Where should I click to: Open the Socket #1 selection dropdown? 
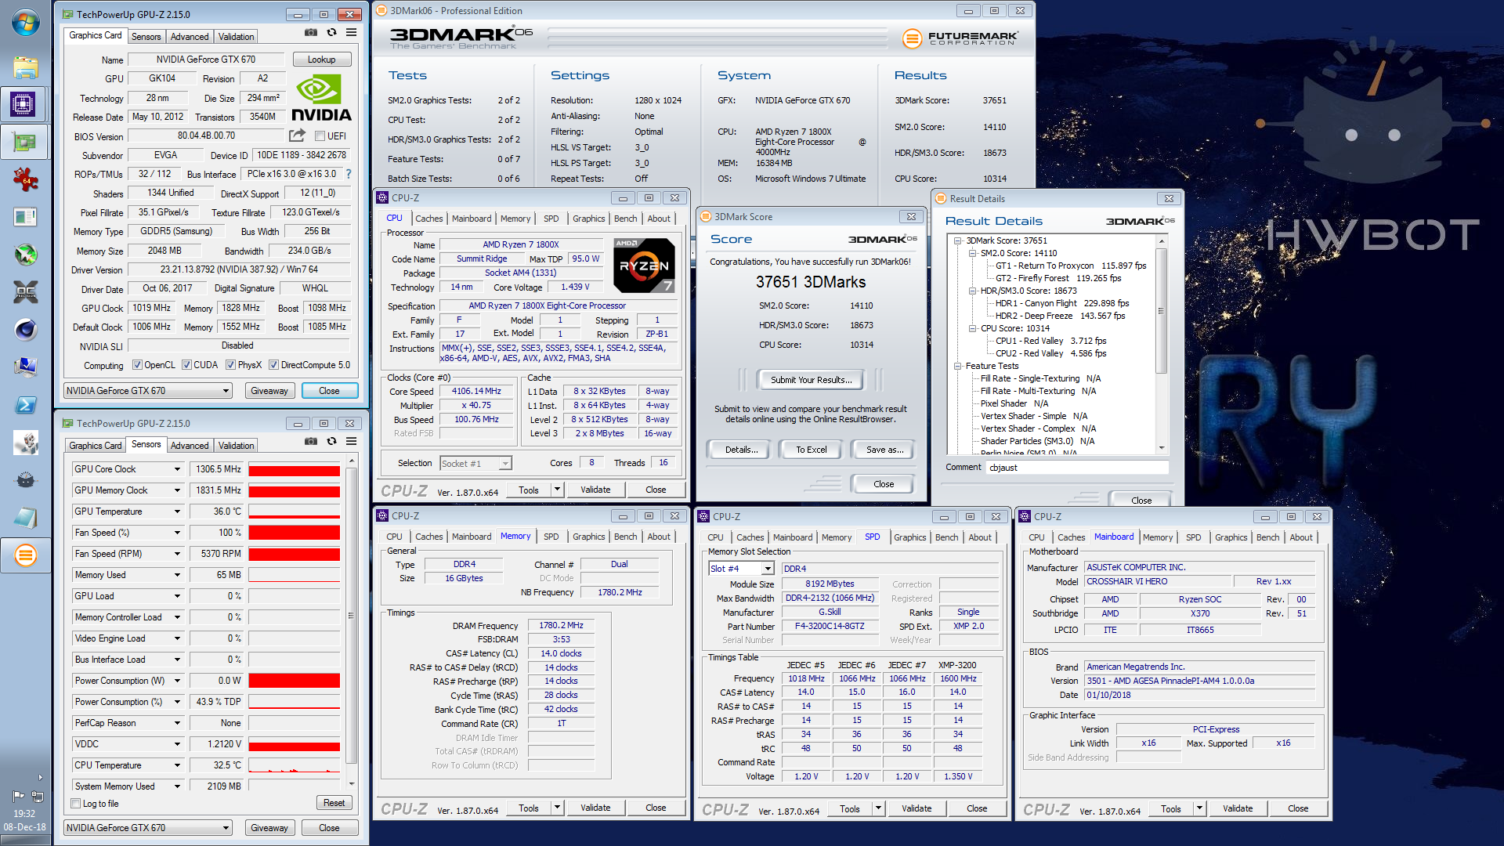[505, 464]
